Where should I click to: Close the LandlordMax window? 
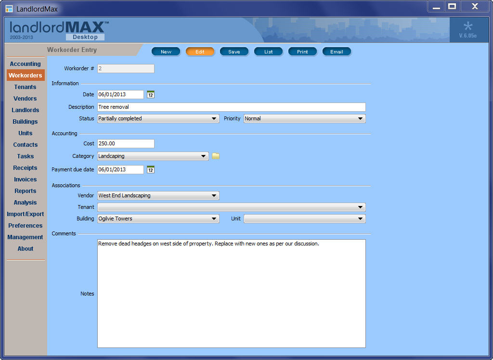pos(475,7)
